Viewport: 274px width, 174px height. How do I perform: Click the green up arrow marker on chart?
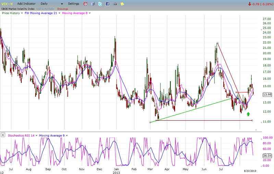[248, 113]
